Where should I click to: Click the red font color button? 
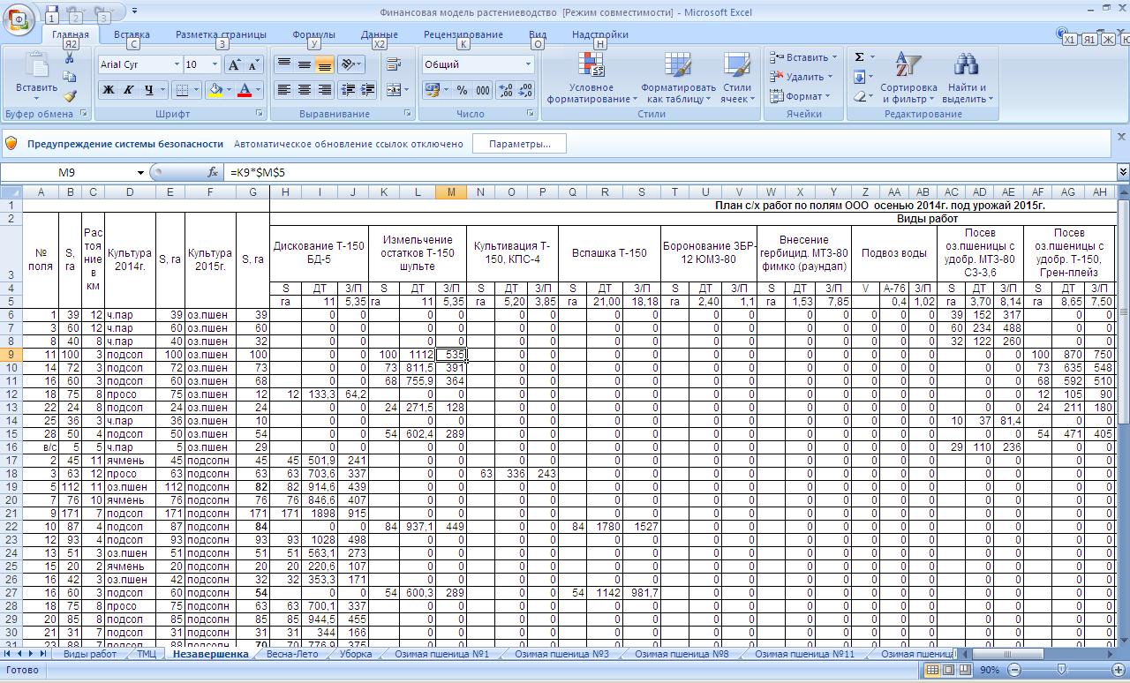[x=245, y=89]
